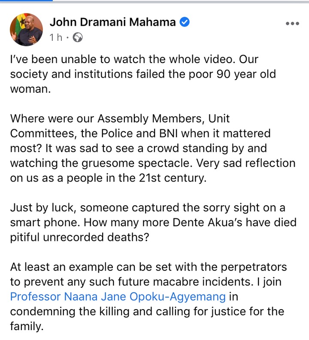Click the line starting "Just by luck"
The width and height of the screenshot is (309, 340).
(148, 208)
